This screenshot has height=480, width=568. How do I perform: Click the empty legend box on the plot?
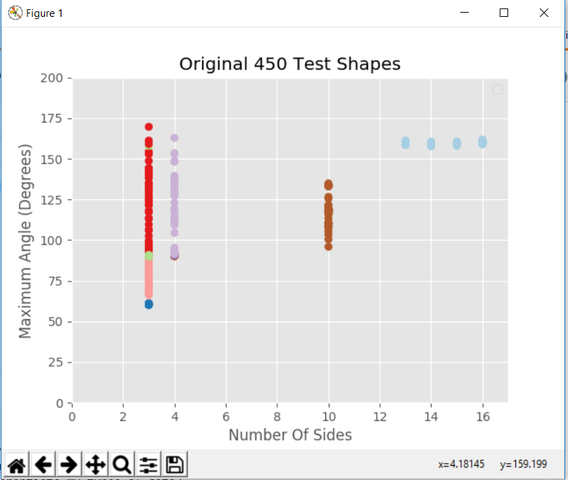point(498,89)
